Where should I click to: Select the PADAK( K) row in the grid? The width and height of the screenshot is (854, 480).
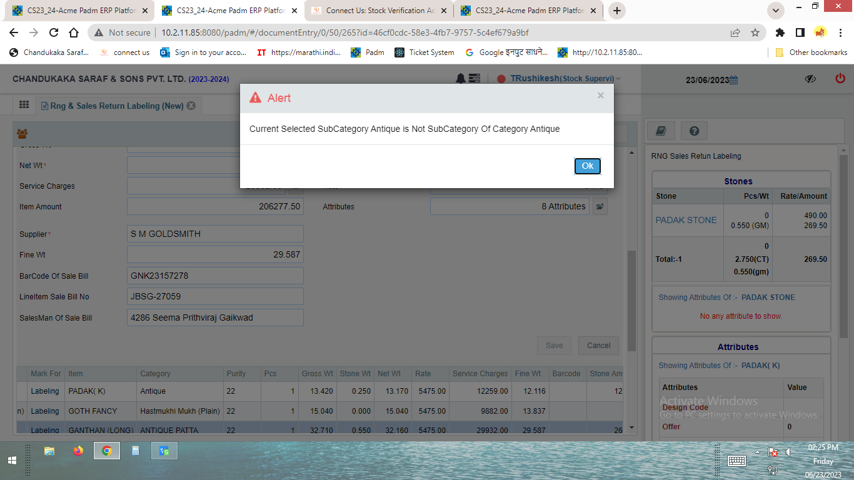click(x=319, y=391)
